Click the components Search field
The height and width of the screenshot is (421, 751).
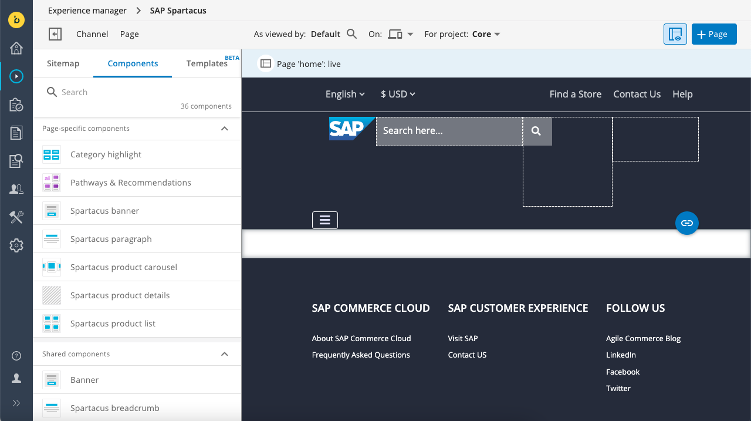tap(138, 92)
